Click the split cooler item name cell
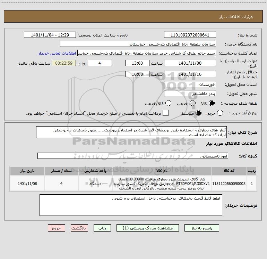This screenshot has width=267, height=259. tap(162, 184)
